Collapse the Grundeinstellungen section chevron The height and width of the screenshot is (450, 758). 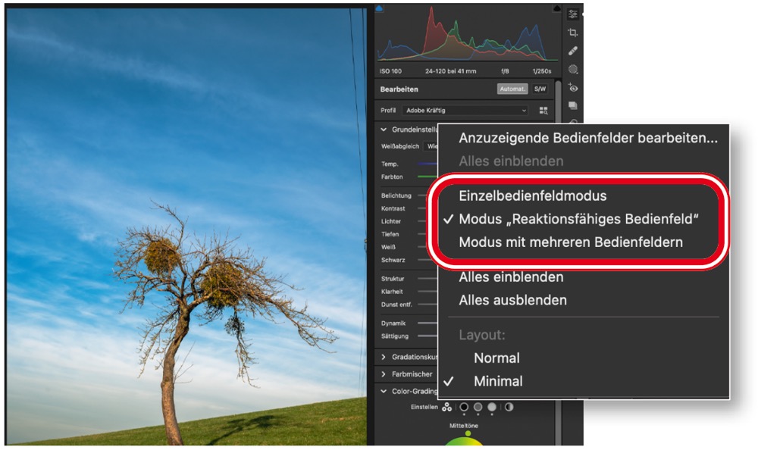tap(384, 130)
